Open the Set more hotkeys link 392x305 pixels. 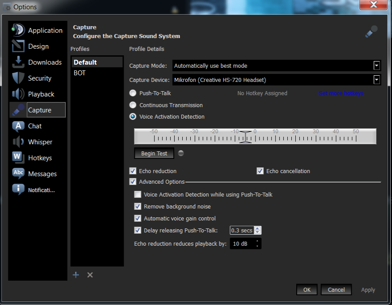[341, 93]
